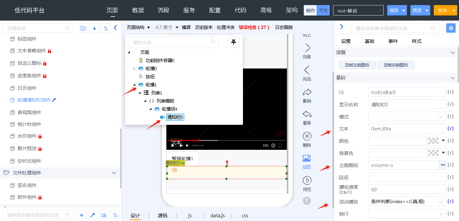Open the 换行 dropdown
The width and height of the screenshot is (459, 221).
click(407, 214)
